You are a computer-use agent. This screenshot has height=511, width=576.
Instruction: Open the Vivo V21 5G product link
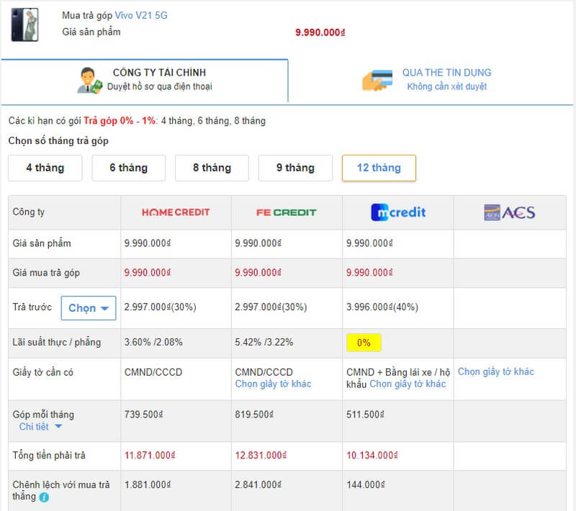click(141, 15)
